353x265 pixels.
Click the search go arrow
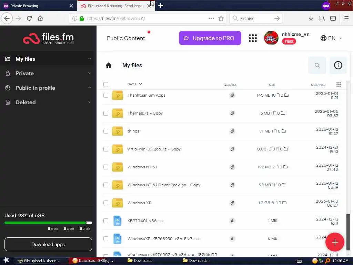(277, 18)
